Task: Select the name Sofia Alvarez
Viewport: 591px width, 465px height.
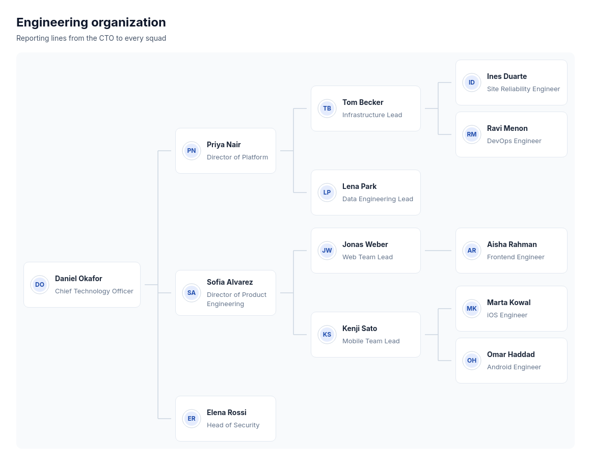Action: tap(230, 282)
